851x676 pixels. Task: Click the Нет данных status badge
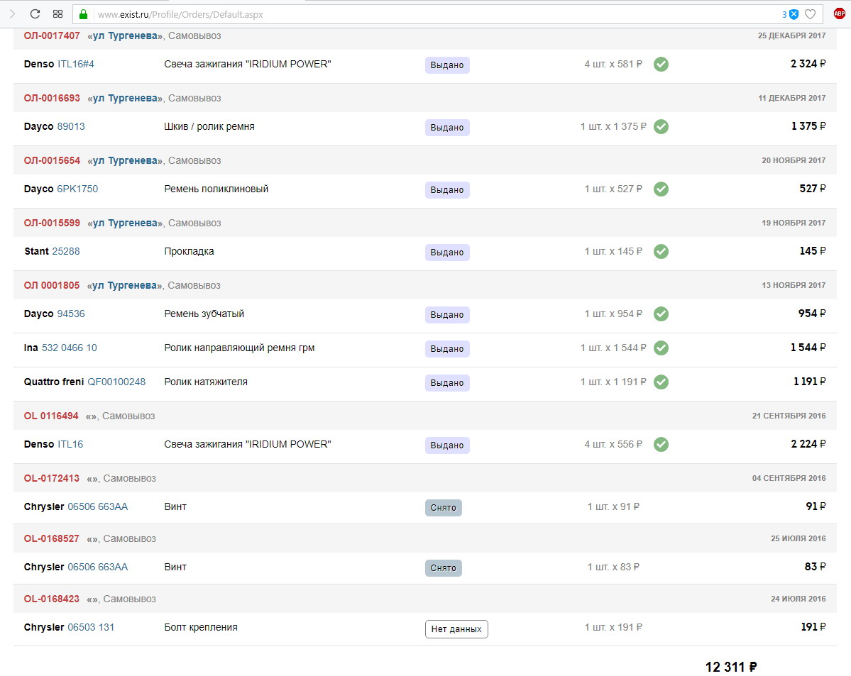click(456, 629)
